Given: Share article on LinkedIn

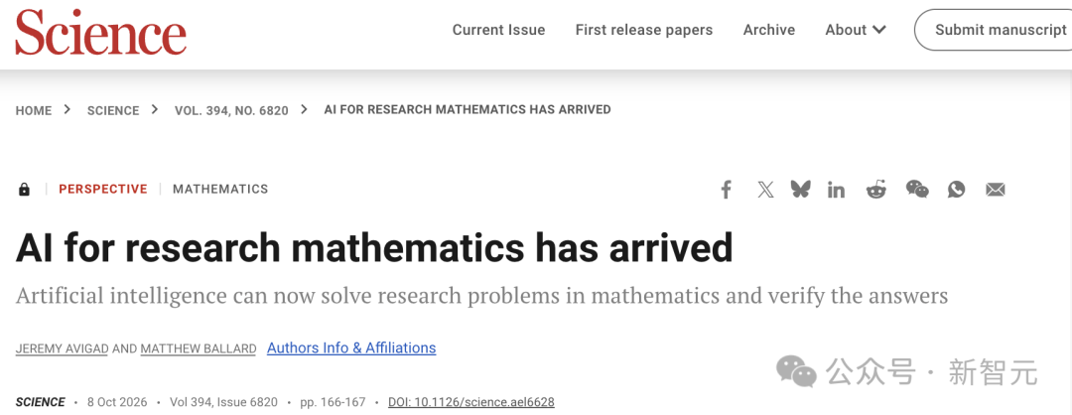Looking at the screenshot, I should coord(836,190).
